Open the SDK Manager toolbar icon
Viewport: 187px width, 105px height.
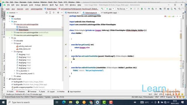coord(175,9)
